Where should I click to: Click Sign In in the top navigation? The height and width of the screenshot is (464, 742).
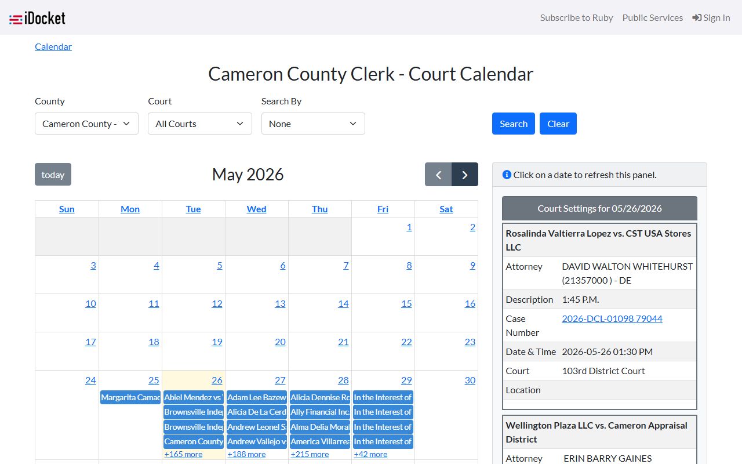pos(711,17)
